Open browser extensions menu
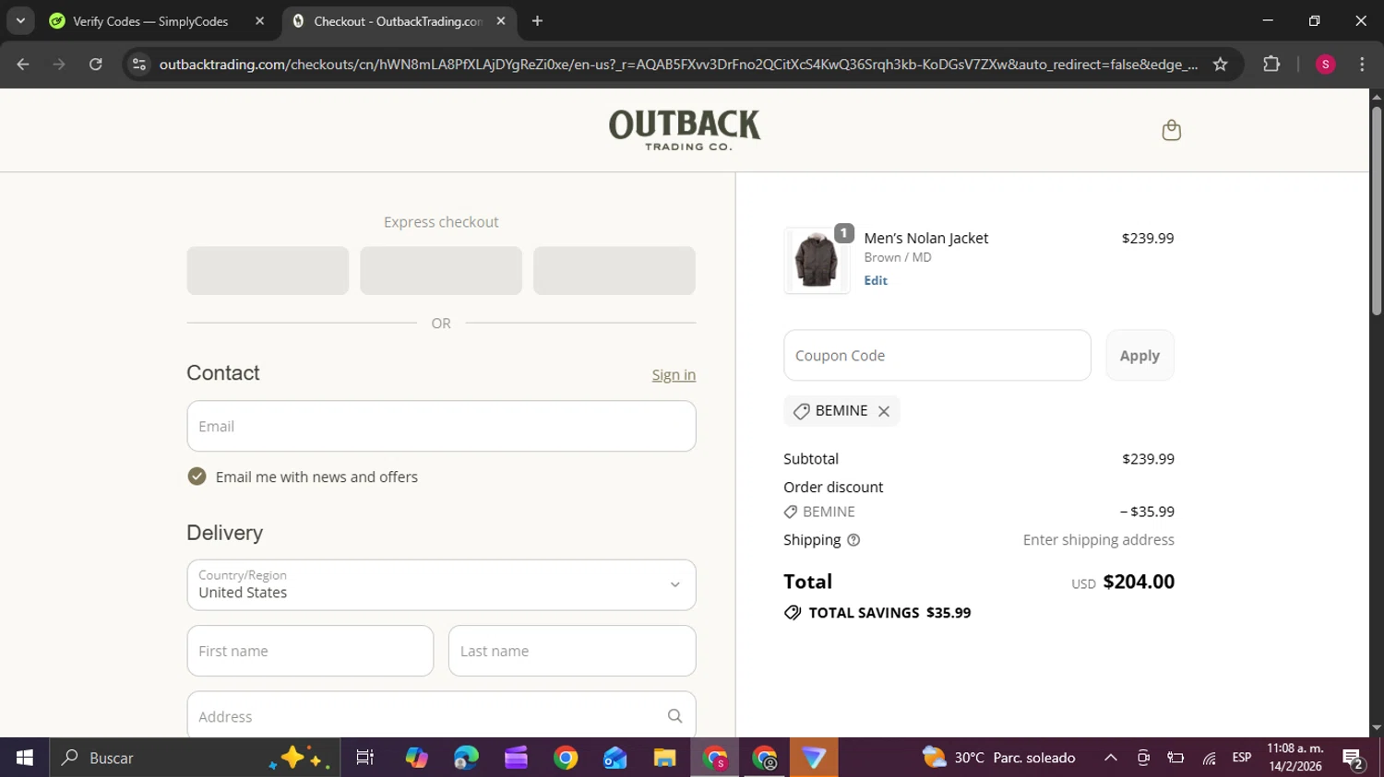Viewport: 1384px width, 777px height. click(x=1271, y=64)
